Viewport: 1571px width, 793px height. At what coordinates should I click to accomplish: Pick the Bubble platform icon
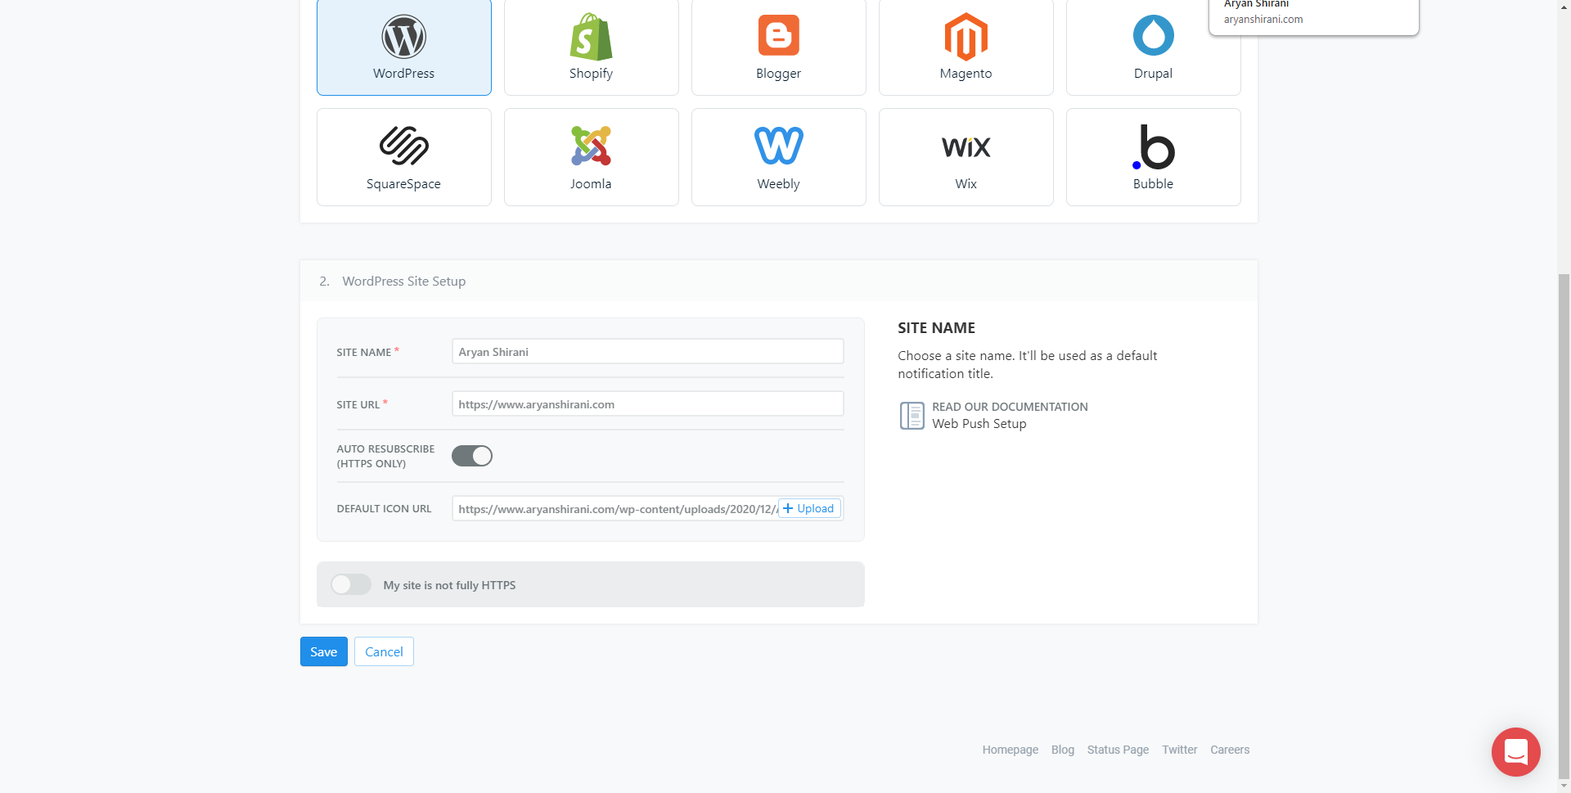(1153, 147)
